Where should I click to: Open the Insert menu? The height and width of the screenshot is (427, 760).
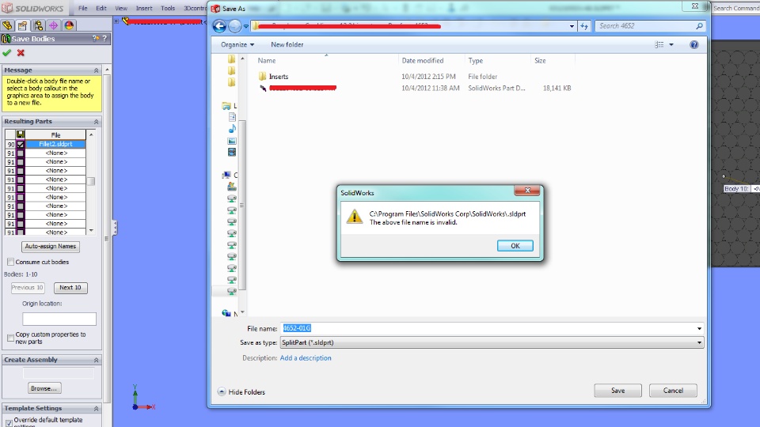[144, 8]
